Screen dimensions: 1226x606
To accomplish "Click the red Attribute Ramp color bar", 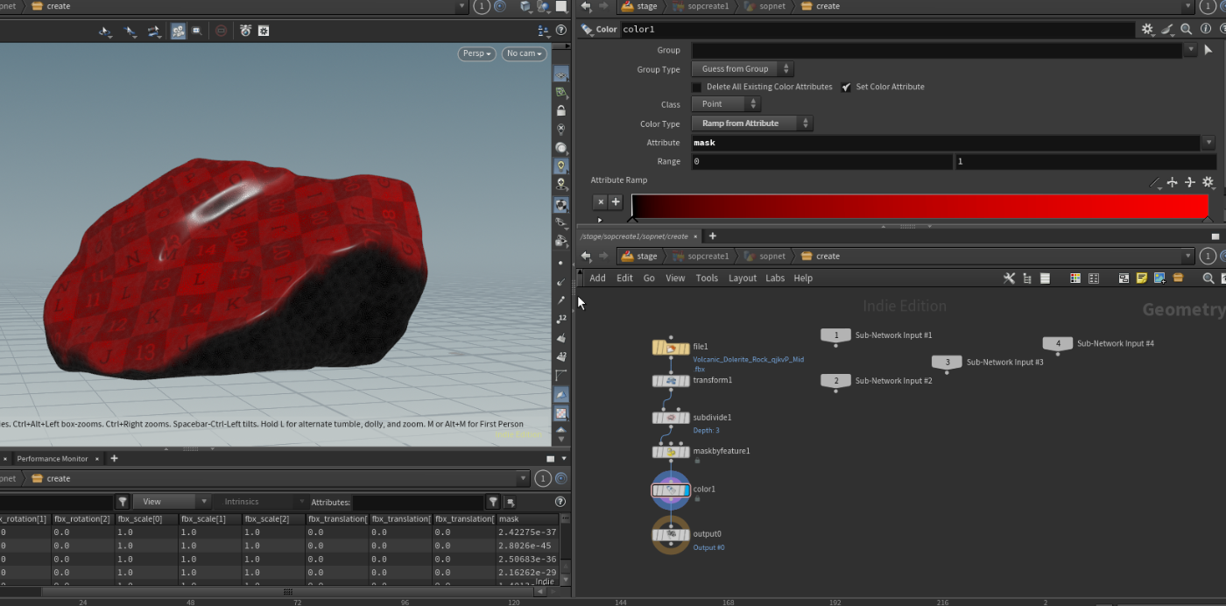I will coord(919,206).
